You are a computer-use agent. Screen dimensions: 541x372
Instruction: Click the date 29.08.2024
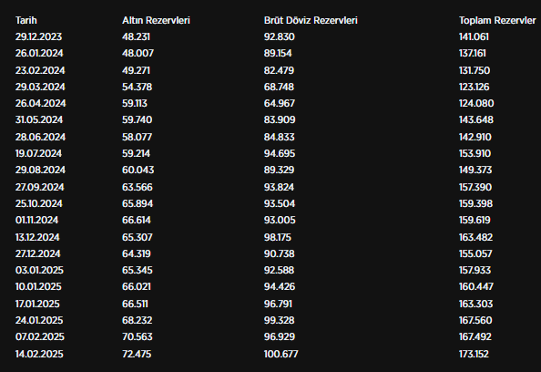[x=40, y=170]
